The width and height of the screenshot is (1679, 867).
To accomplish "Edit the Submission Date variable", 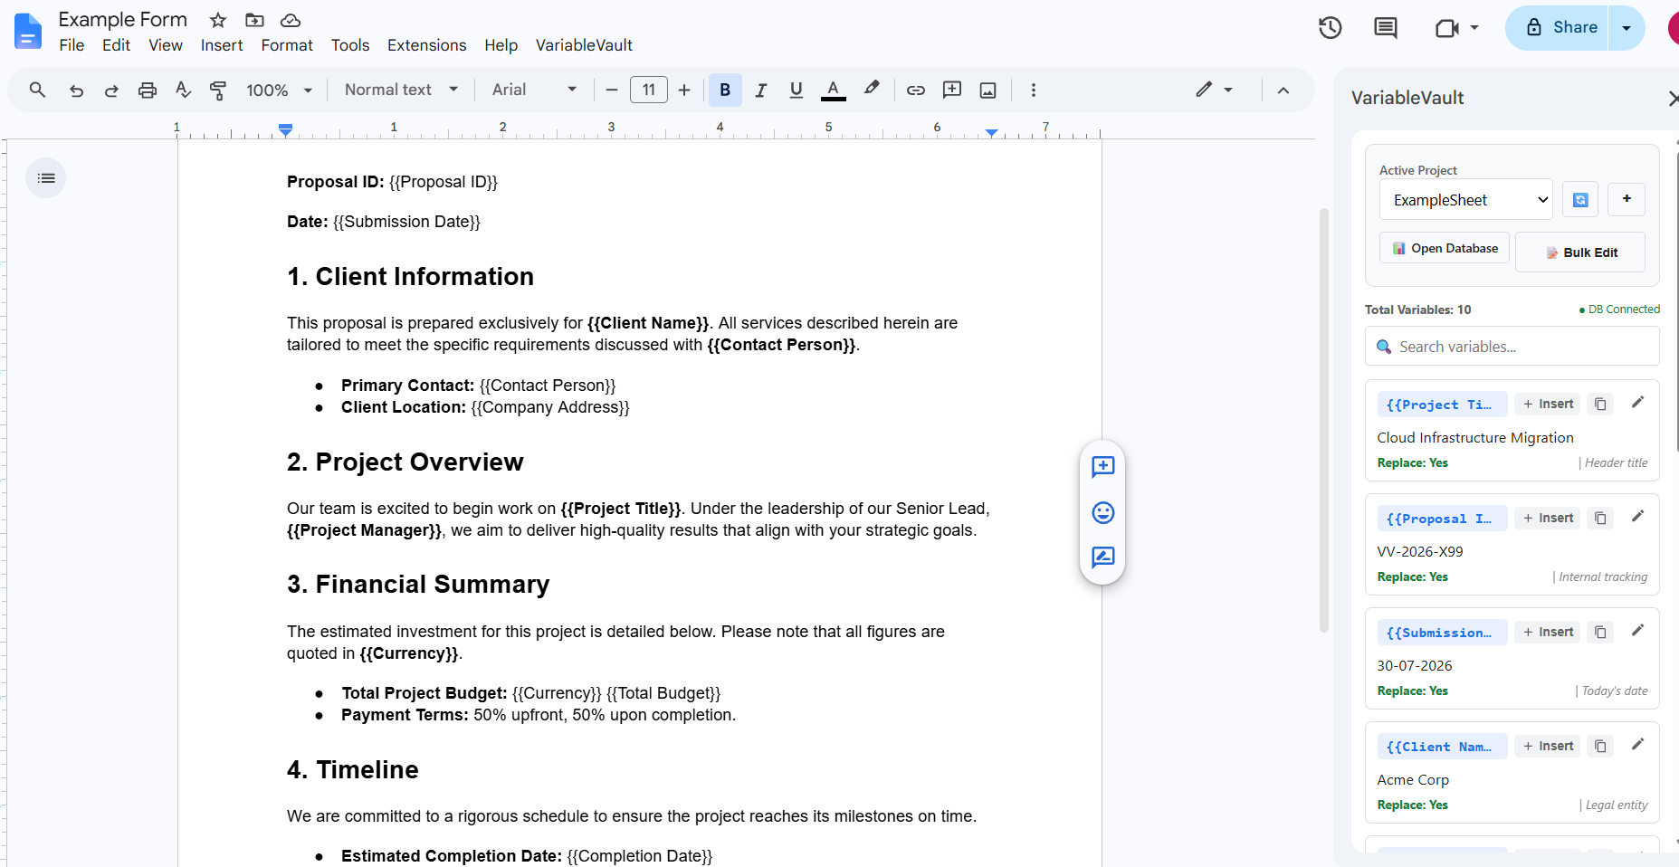I will pos(1637,631).
